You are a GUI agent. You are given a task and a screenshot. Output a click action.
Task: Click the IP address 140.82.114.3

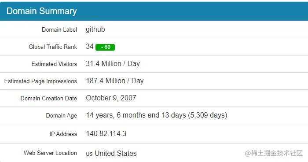coord(106,134)
